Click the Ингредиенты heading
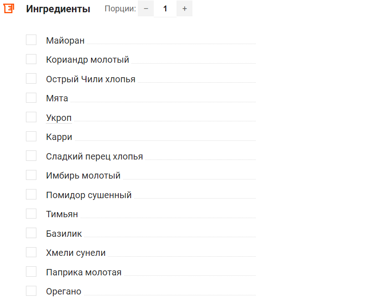This screenshot has height=299, width=389. [58, 9]
